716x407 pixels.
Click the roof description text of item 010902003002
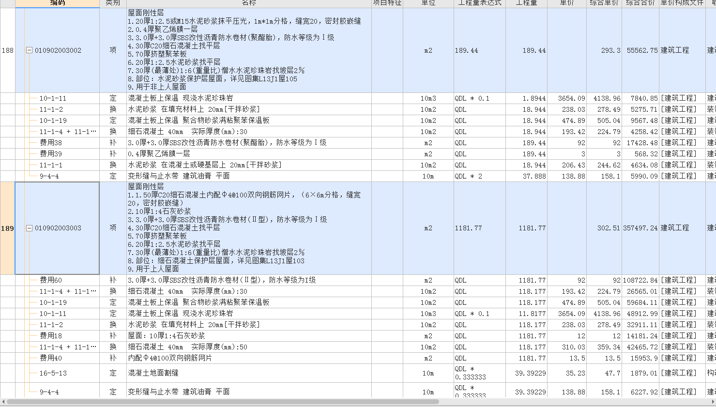244,50
